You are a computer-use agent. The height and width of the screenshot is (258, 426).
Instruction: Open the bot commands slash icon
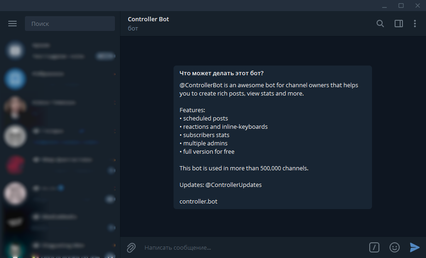point(374,247)
